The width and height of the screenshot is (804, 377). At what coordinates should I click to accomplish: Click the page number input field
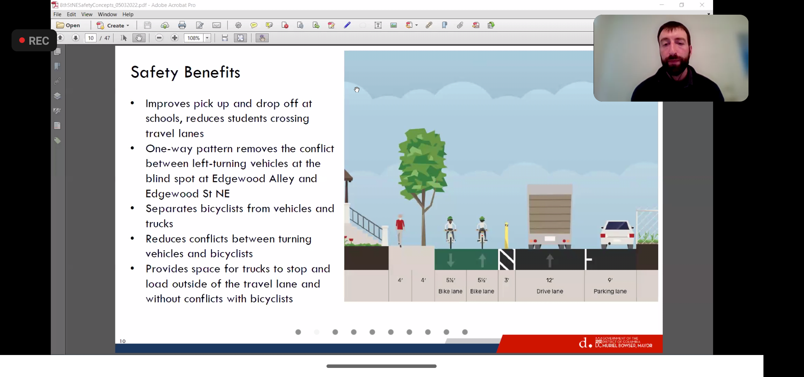pos(91,38)
